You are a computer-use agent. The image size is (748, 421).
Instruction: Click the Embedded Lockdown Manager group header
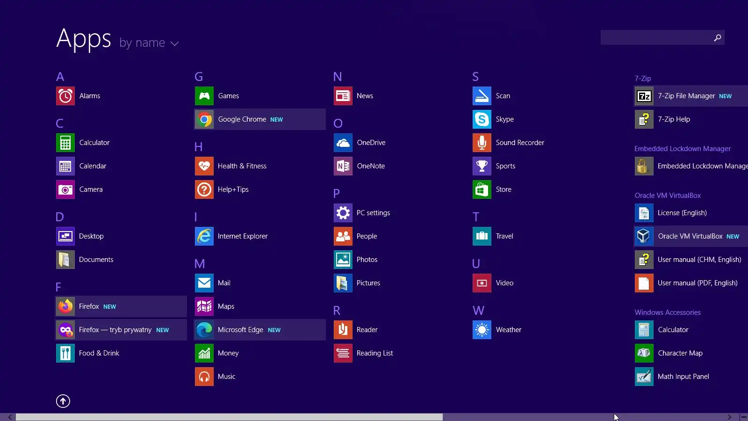click(683, 149)
